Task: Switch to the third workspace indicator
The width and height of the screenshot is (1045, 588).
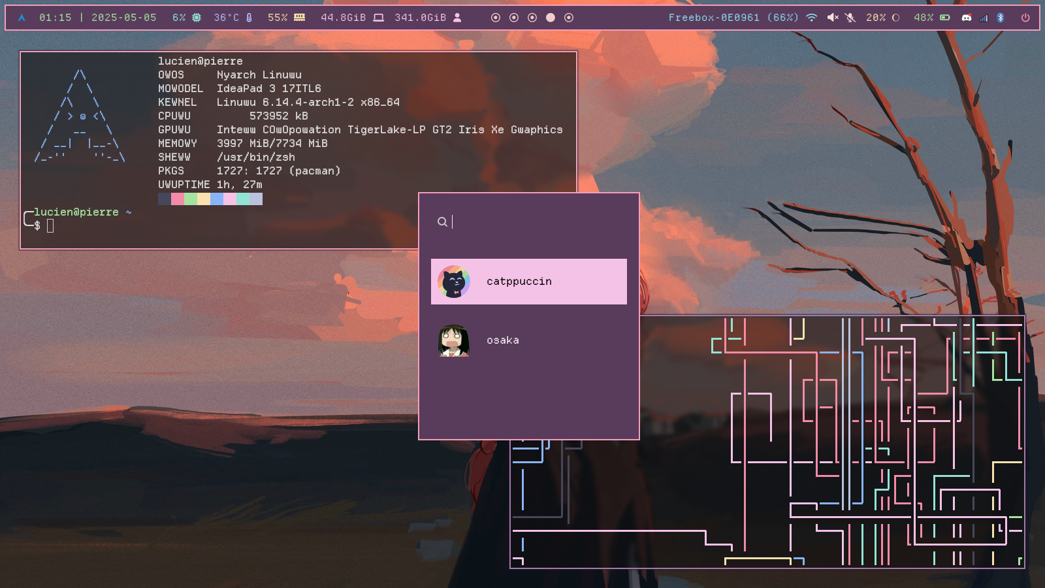Action: point(532,18)
